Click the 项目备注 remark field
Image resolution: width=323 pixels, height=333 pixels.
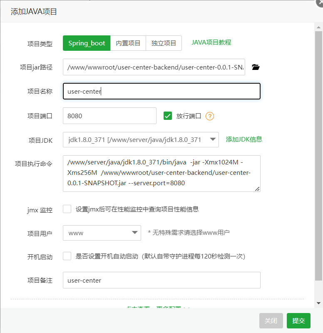(x=161, y=280)
